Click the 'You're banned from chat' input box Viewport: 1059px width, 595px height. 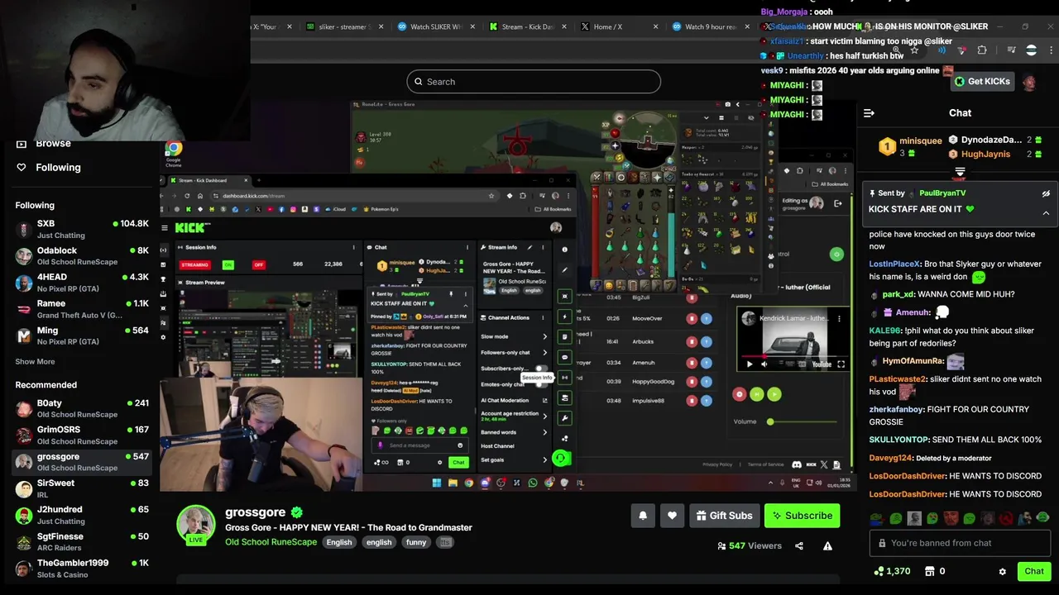(x=960, y=543)
